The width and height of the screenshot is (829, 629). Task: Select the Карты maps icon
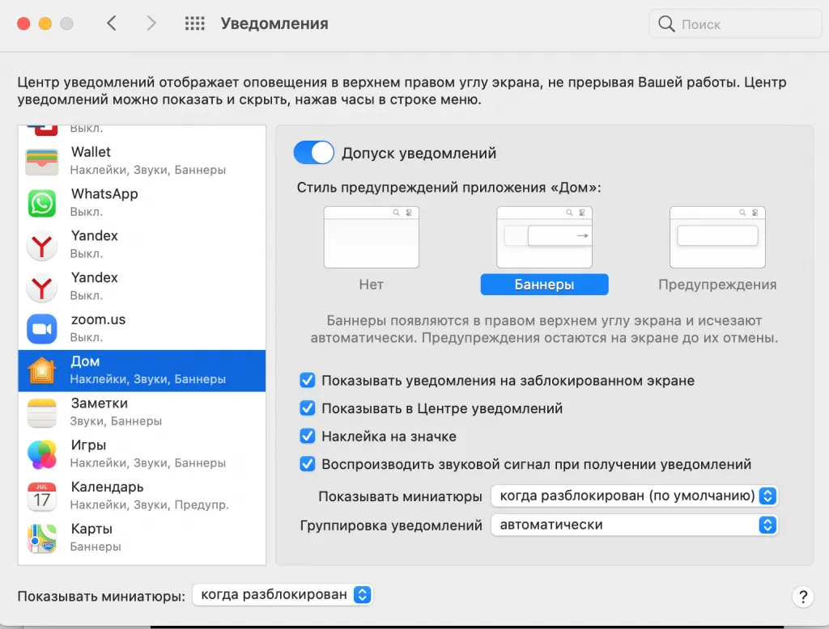click(42, 538)
